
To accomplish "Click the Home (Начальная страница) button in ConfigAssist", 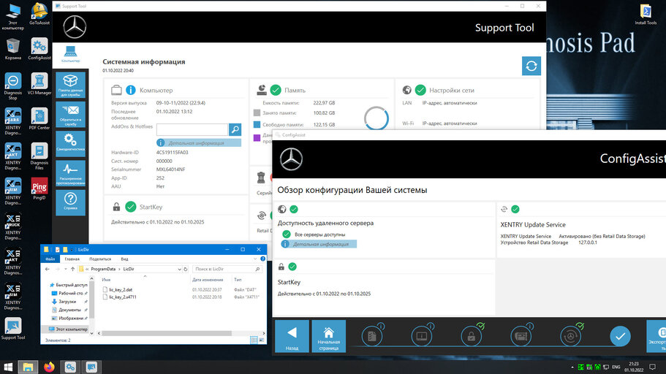I will click(329, 337).
